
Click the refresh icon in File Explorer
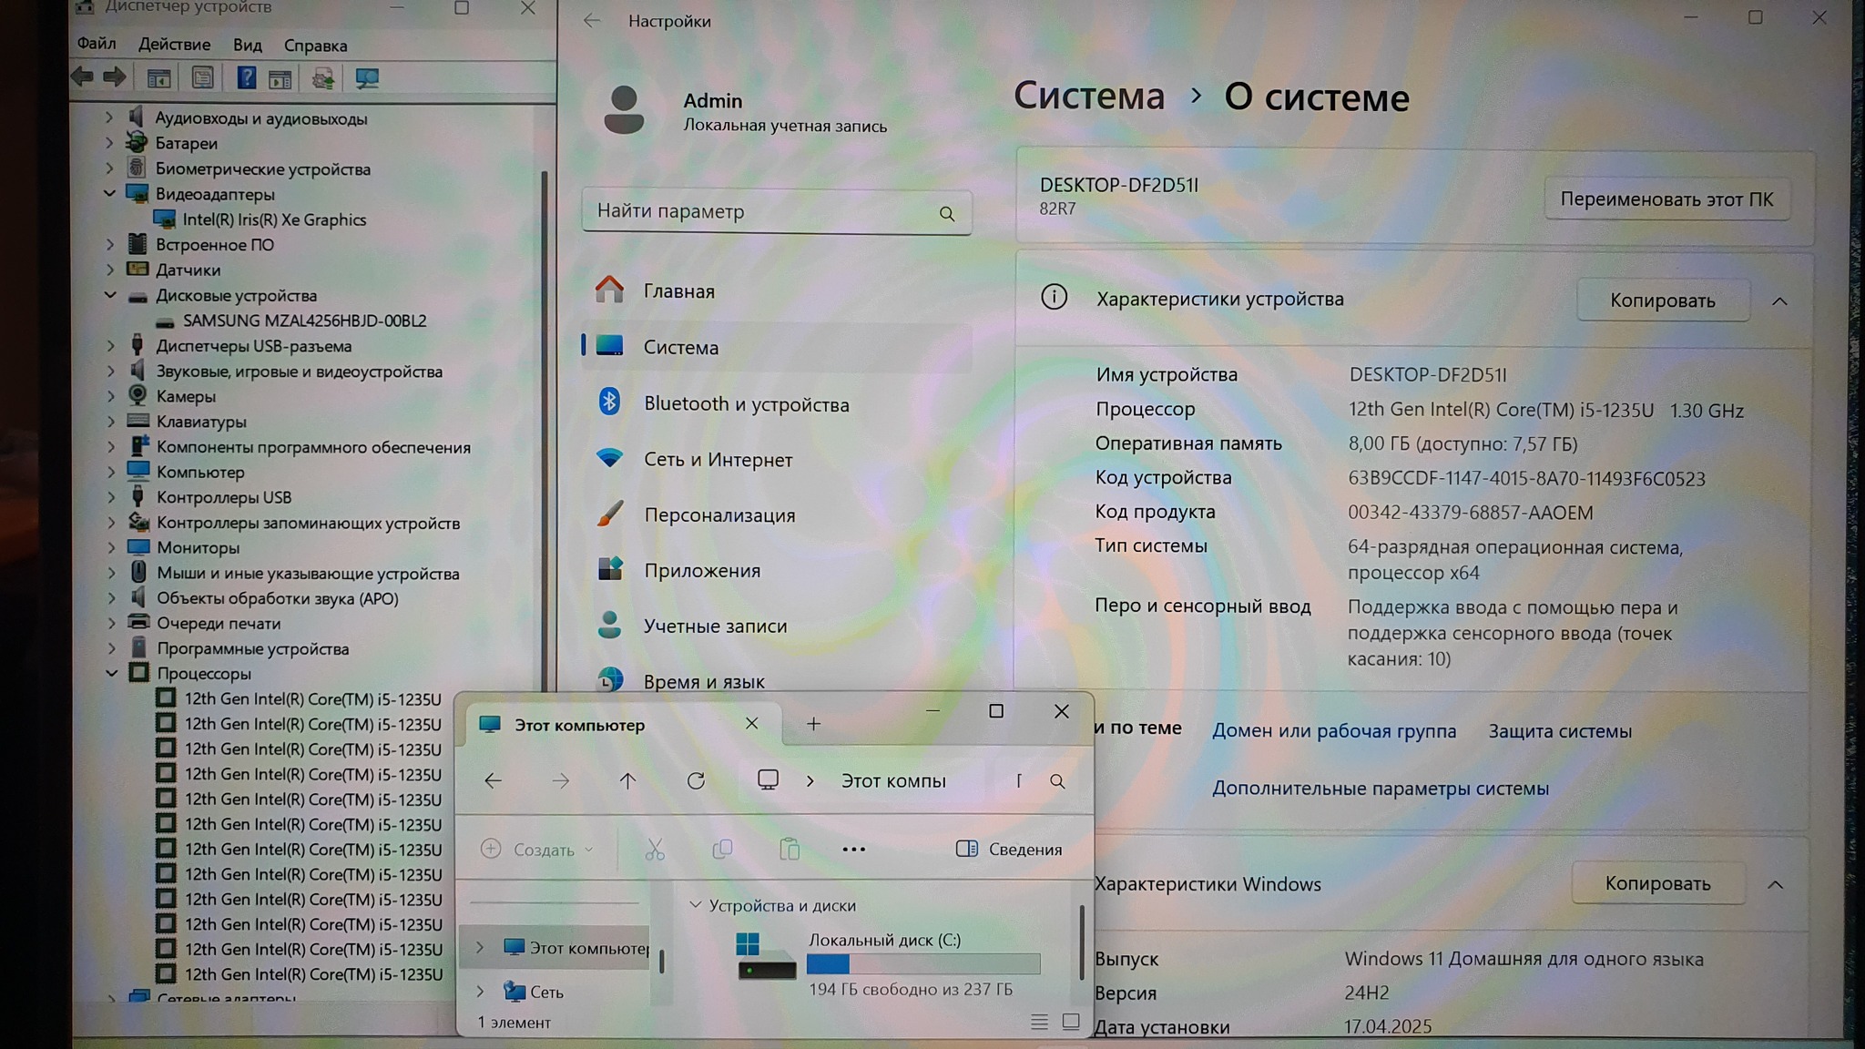coord(696,780)
